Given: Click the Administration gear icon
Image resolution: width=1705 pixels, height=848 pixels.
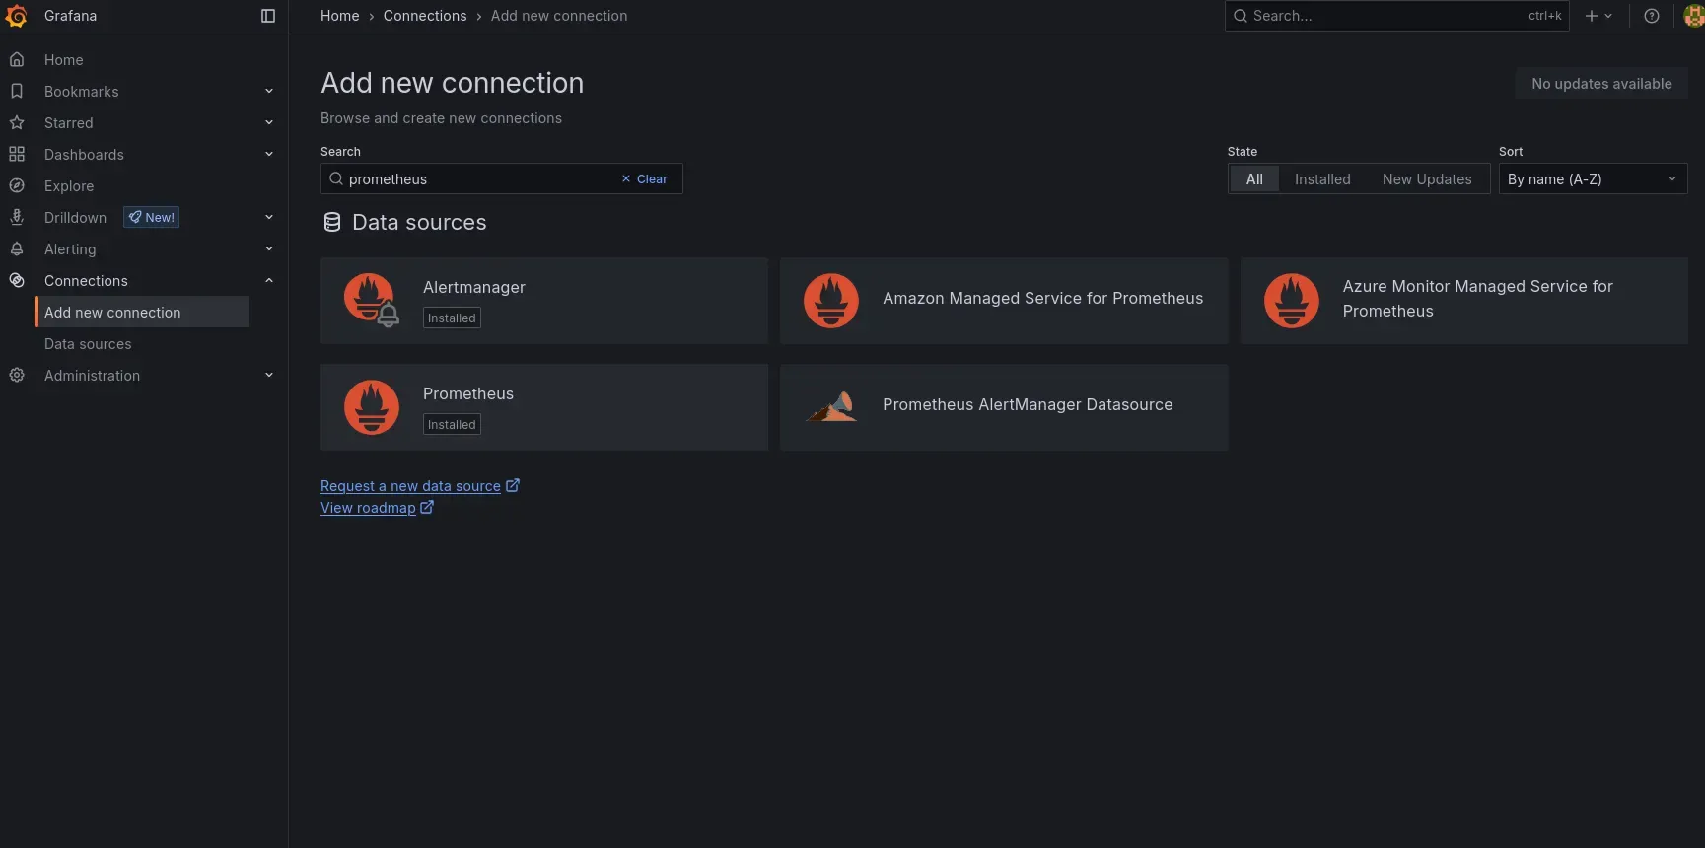Looking at the screenshot, I should click(x=17, y=376).
